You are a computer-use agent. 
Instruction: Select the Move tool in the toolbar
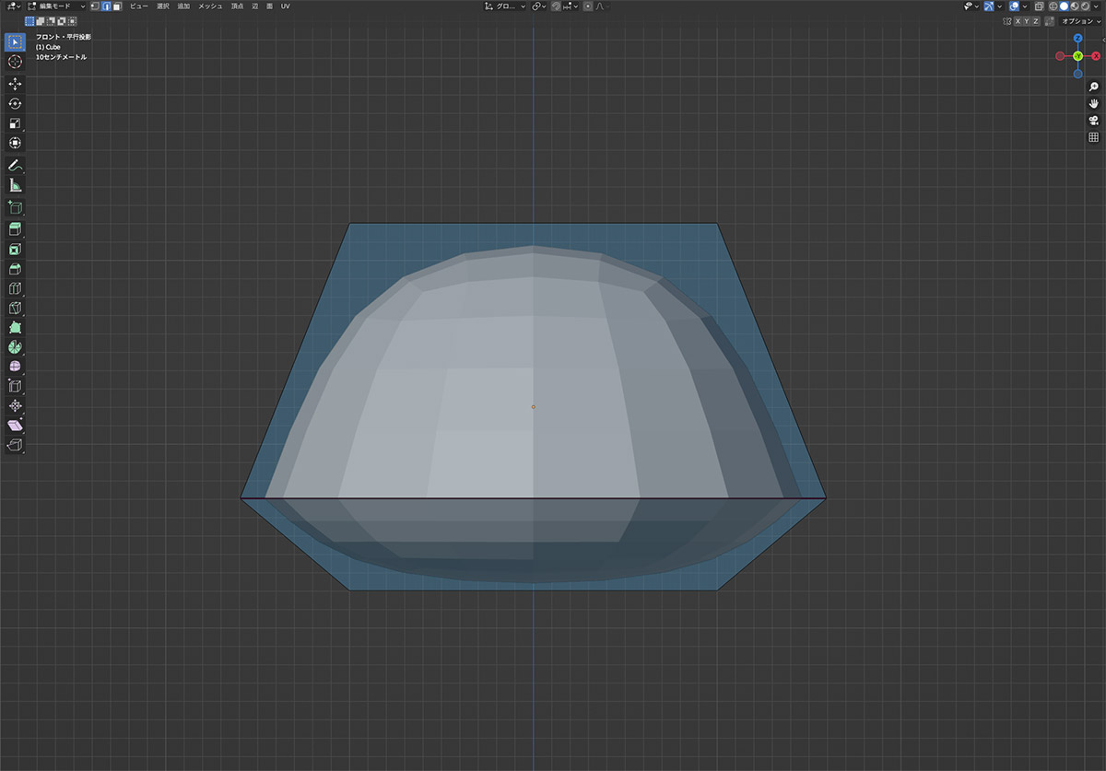tap(15, 83)
